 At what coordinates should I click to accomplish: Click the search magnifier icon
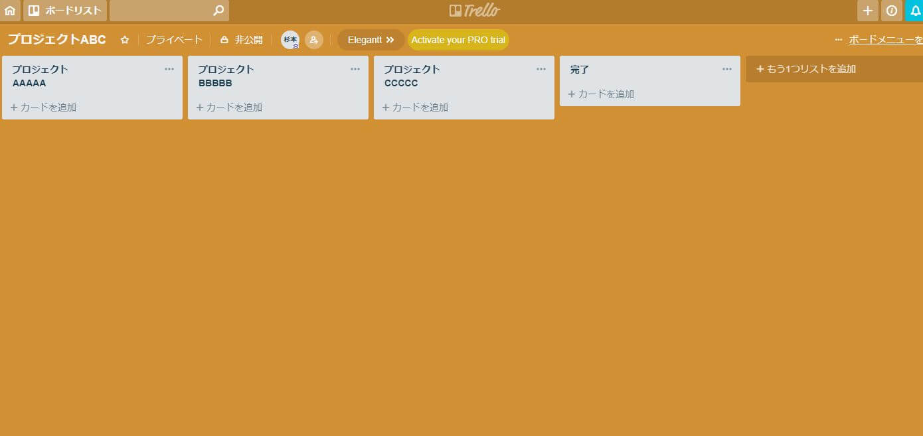[x=218, y=11]
